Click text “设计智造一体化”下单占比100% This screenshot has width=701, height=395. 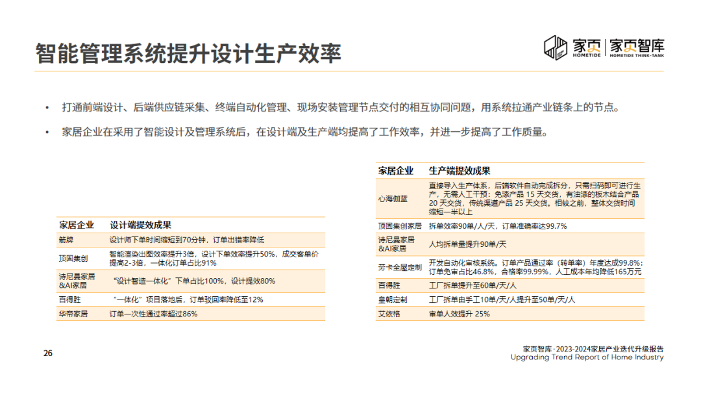tap(169, 281)
